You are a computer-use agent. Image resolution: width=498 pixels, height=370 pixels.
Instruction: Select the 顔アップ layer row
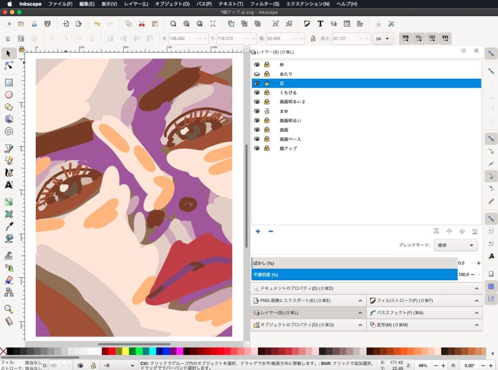tap(288, 149)
